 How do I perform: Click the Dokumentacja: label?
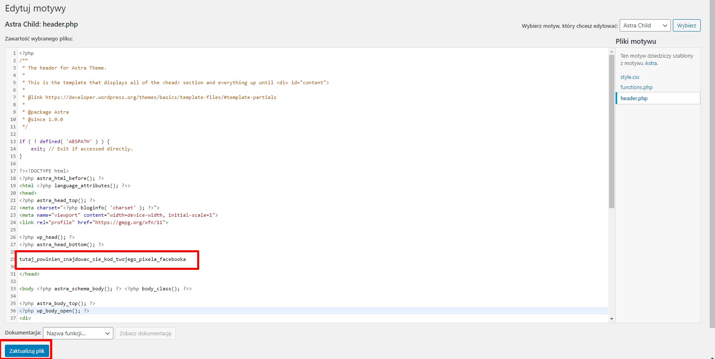click(23, 333)
